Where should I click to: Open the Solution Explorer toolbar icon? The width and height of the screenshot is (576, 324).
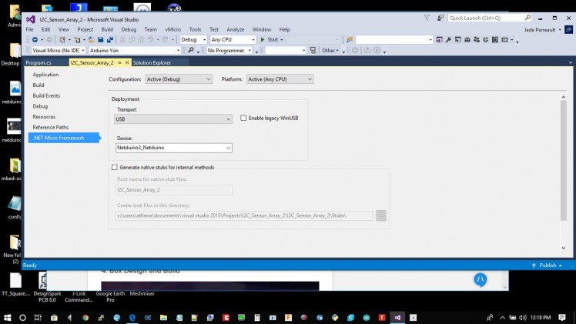439,39
